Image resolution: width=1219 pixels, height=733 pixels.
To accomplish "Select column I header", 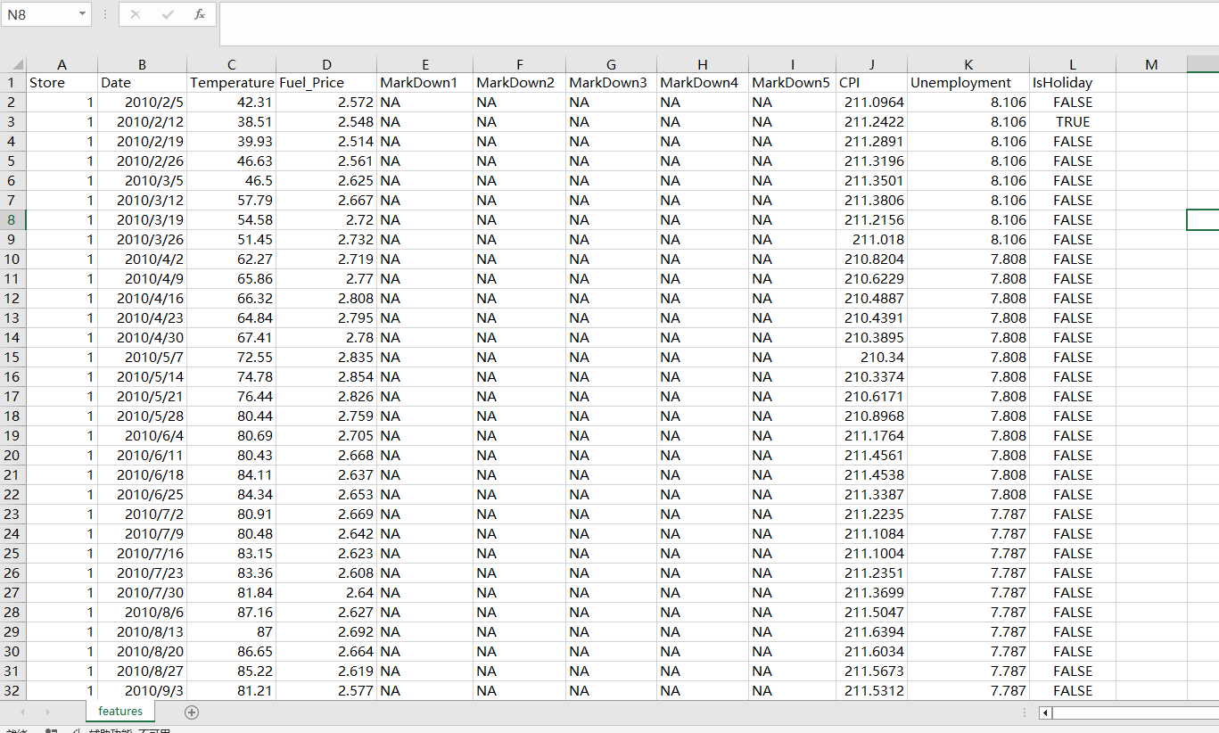I will tap(793, 64).
